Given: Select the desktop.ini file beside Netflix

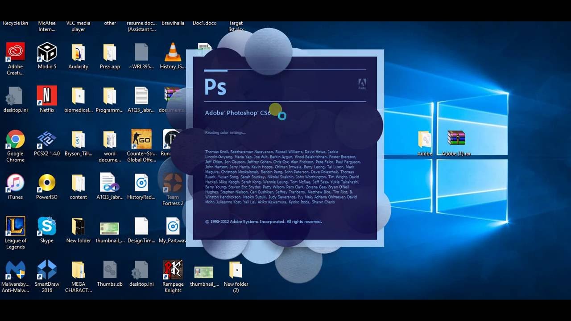Looking at the screenshot, I should (x=15, y=96).
